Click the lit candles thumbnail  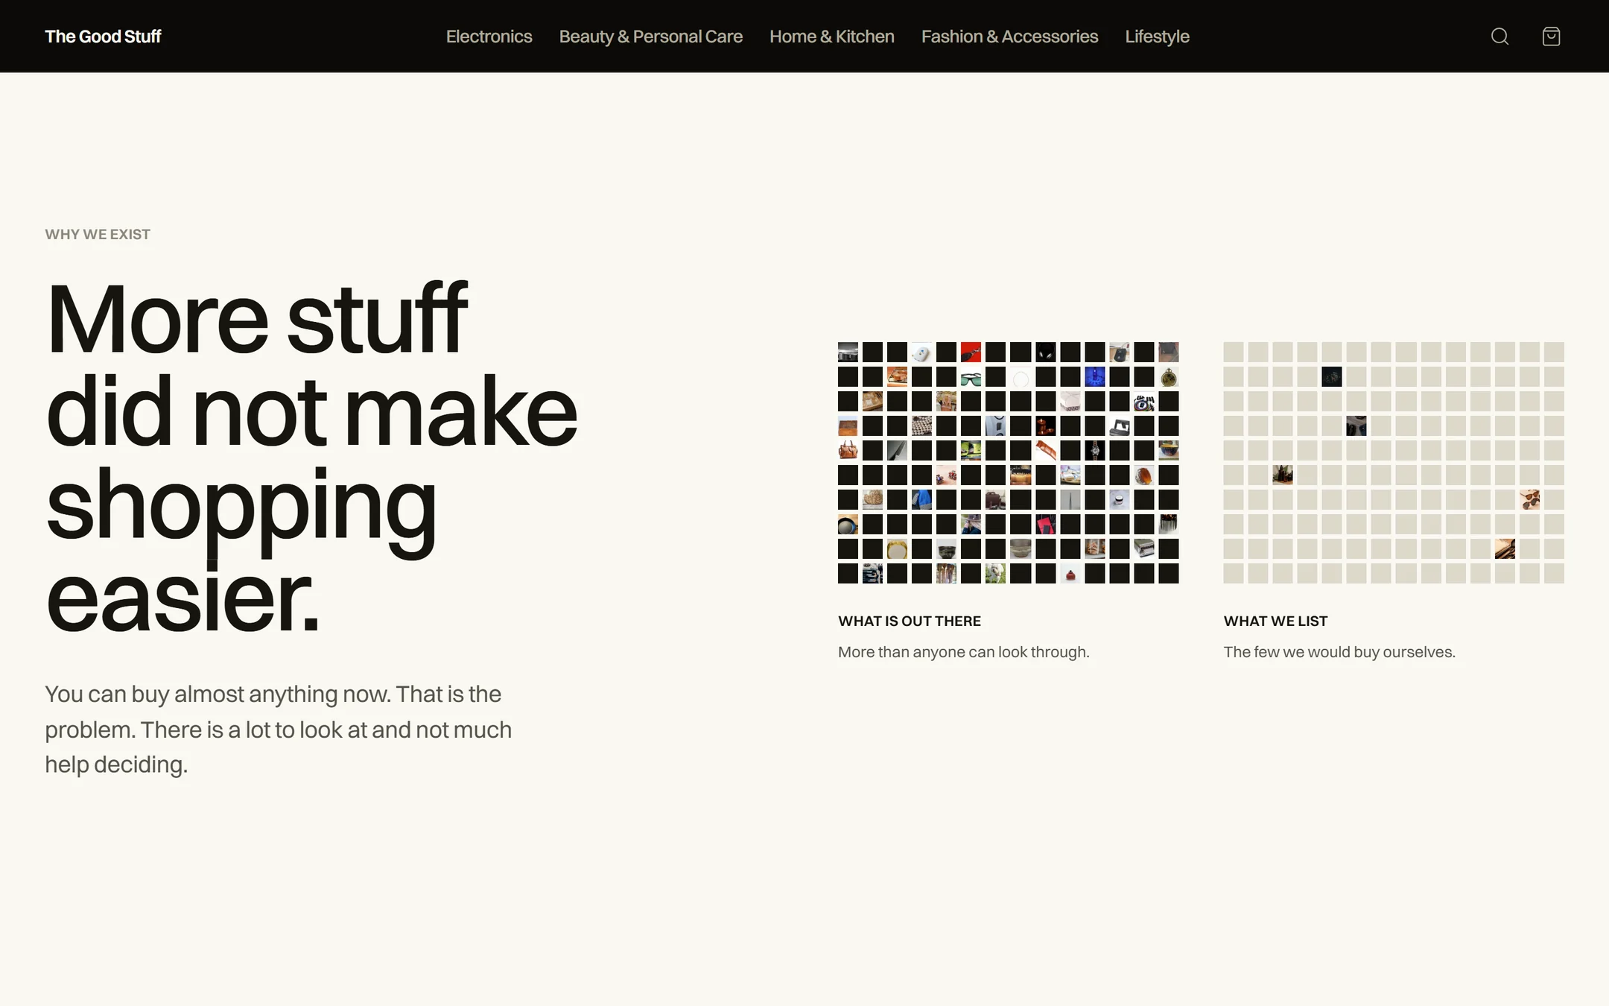tap(1045, 426)
